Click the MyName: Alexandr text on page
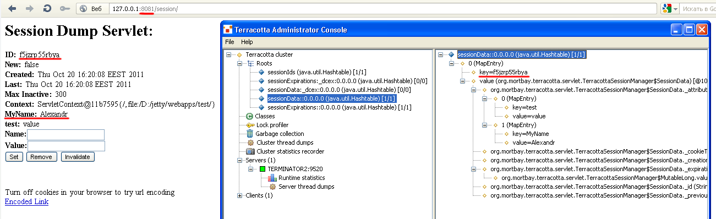716x219 pixels. point(36,114)
